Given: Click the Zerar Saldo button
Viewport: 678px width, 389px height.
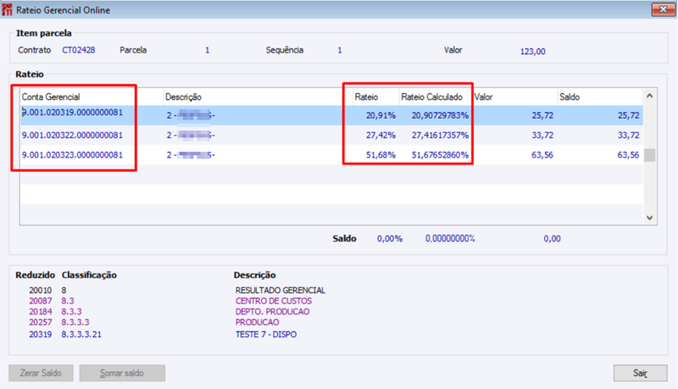Looking at the screenshot, I should click(41, 373).
